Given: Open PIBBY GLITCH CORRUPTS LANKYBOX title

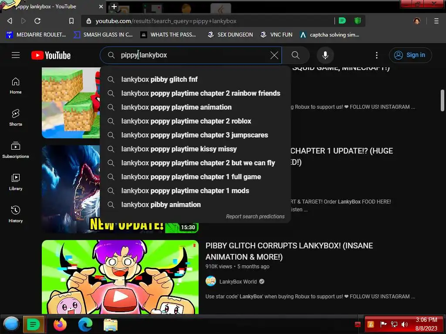Looking at the screenshot, I should (289, 251).
